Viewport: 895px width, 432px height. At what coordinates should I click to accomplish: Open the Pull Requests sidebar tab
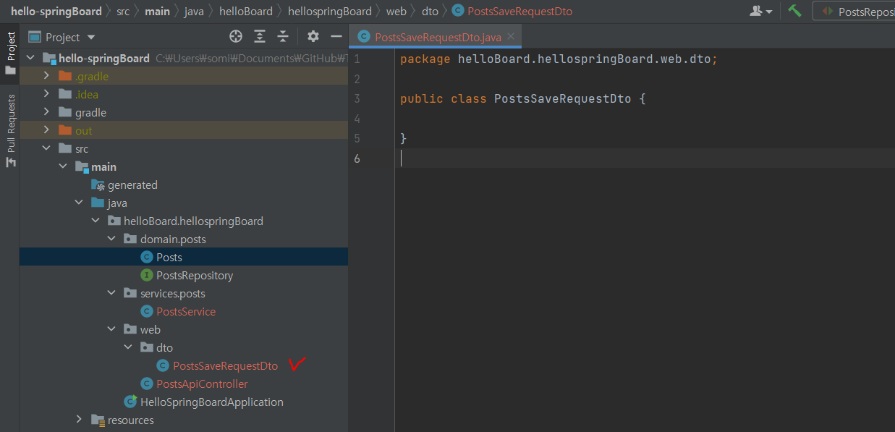point(10,130)
